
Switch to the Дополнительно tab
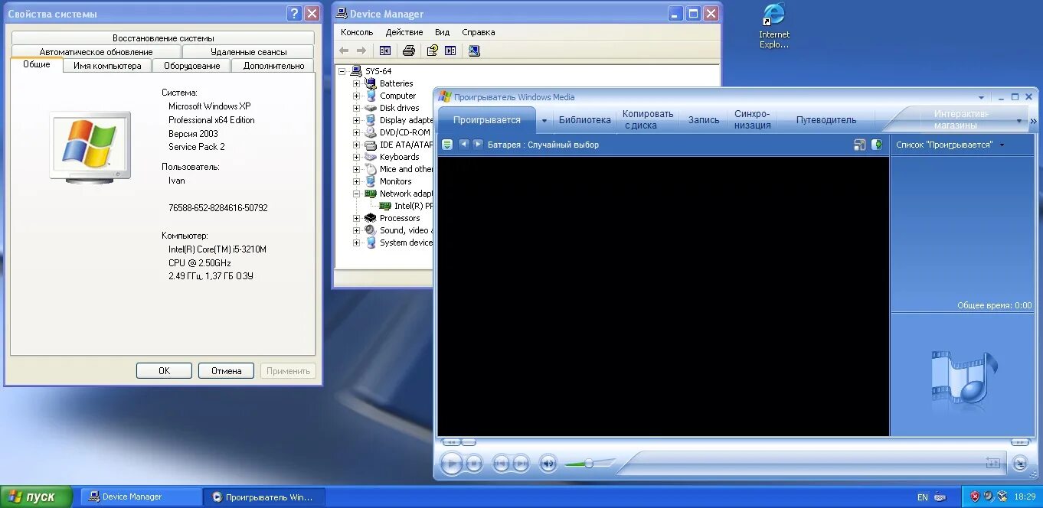[273, 66]
